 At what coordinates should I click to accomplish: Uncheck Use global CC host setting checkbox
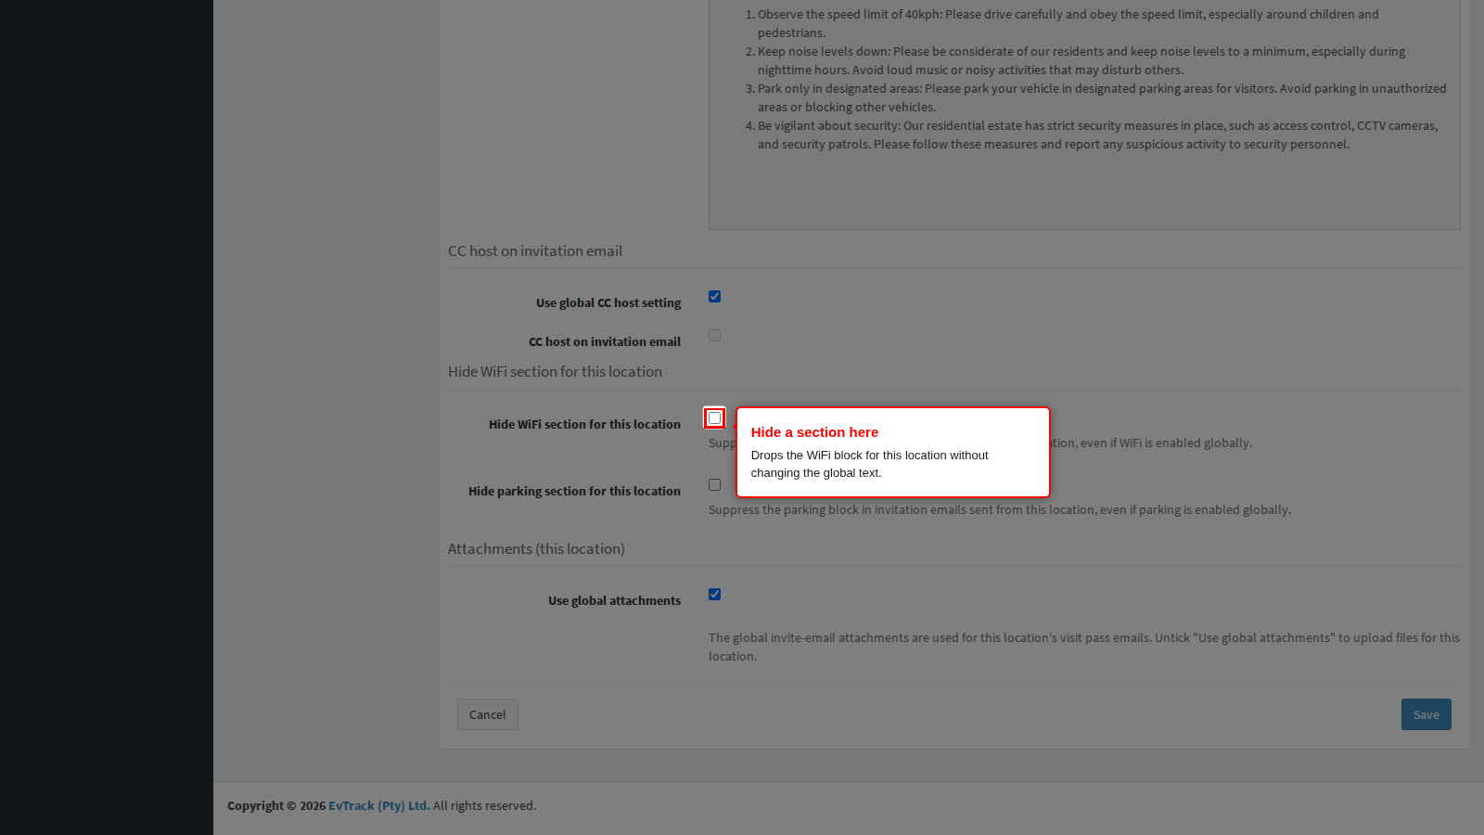[714, 297]
